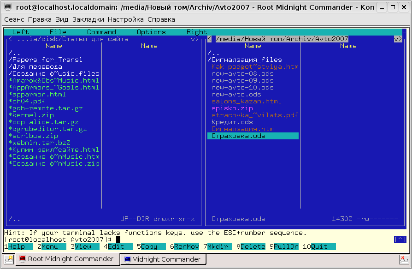Image resolution: width=412 pixels, height=269 pixels.
Task: Select *Купим рекл~сайте.html file
Action: click(x=53, y=150)
